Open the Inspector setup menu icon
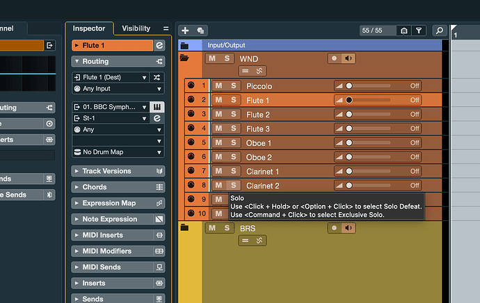Image resolution: width=480 pixels, height=303 pixels. point(166,28)
